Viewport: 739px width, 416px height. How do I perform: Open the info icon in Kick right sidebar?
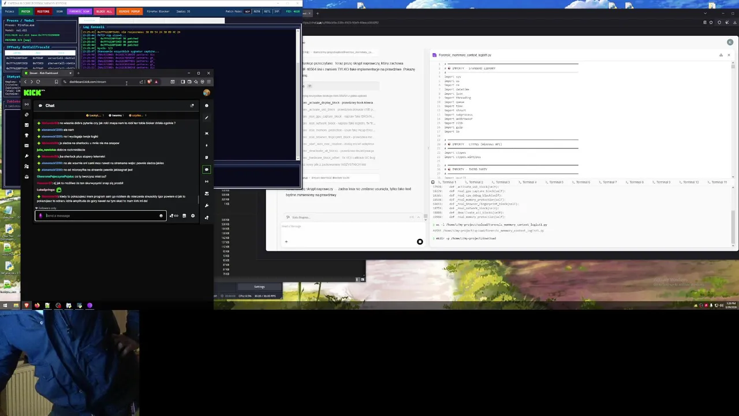(207, 106)
